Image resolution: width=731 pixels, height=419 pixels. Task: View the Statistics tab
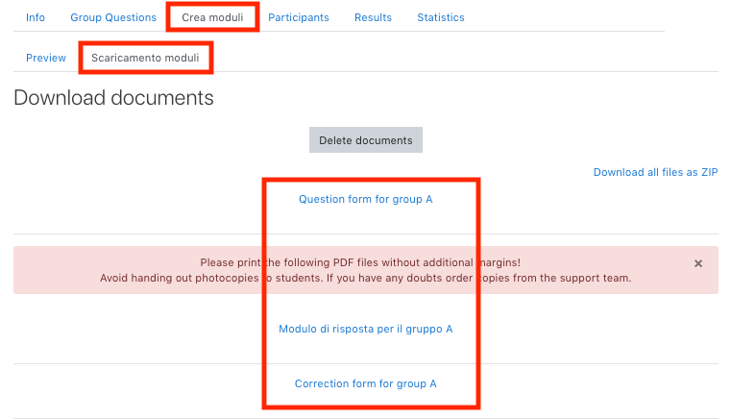pos(441,17)
